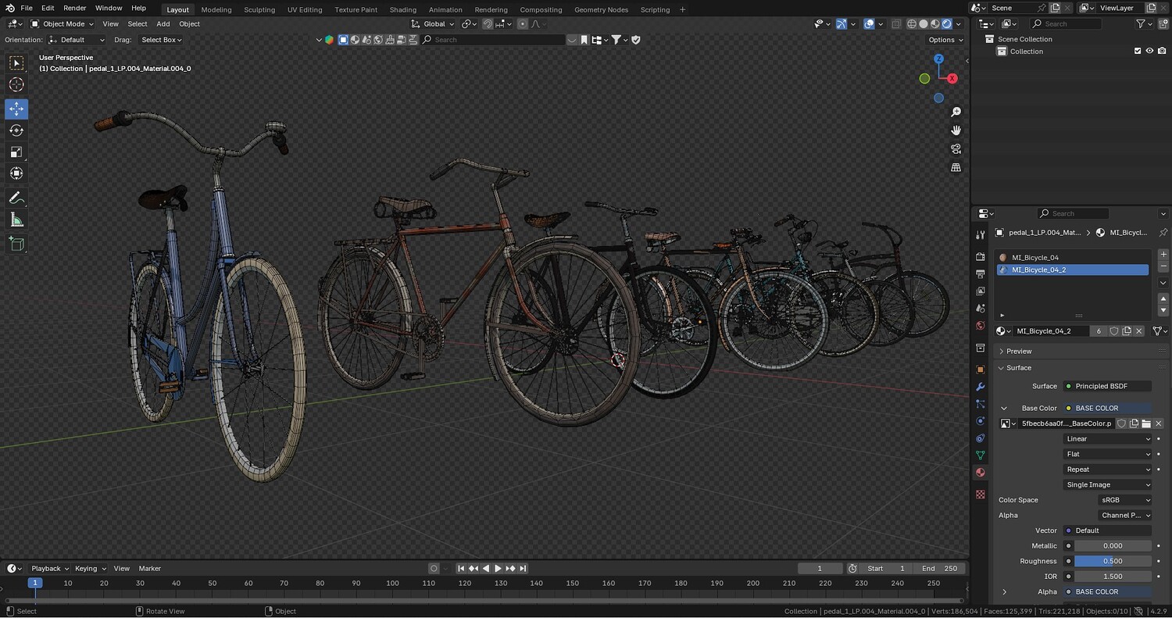Select the Cursor tool in the left toolbar
The image size is (1172, 618).
point(16,84)
